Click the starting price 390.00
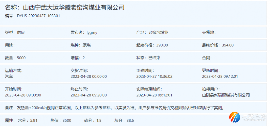The image size is (270, 127). pos(162,45)
